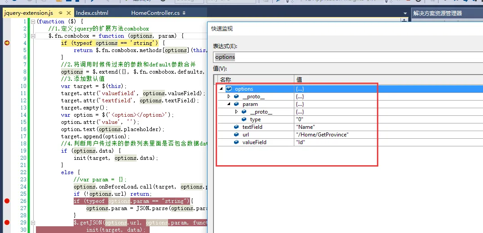Image resolution: width=483 pixels, height=233 pixels.
Task: Open the document tab overflow dropdown
Action: (x=405, y=13)
